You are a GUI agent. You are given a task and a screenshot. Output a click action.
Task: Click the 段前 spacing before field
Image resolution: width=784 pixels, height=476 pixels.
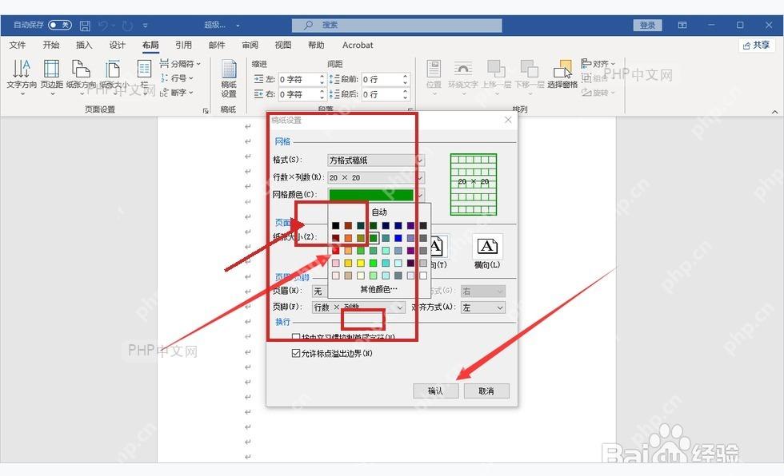(385, 79)
